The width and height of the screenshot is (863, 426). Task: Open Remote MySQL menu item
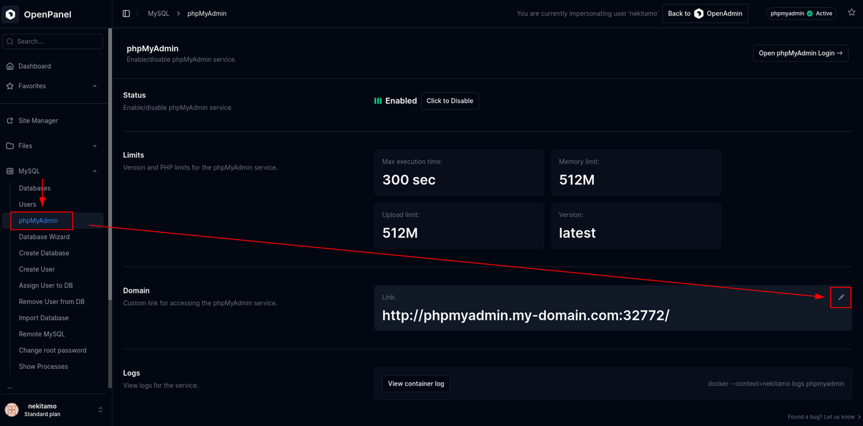[x=42, y=334]
